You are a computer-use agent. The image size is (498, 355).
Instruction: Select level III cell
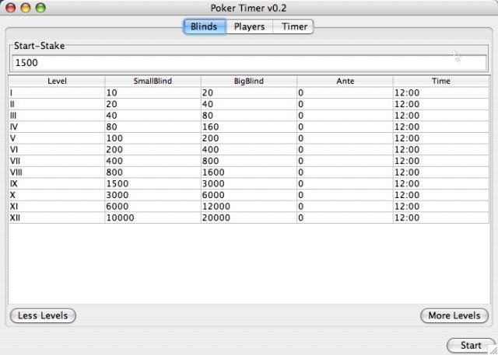[x=57, y=116]
